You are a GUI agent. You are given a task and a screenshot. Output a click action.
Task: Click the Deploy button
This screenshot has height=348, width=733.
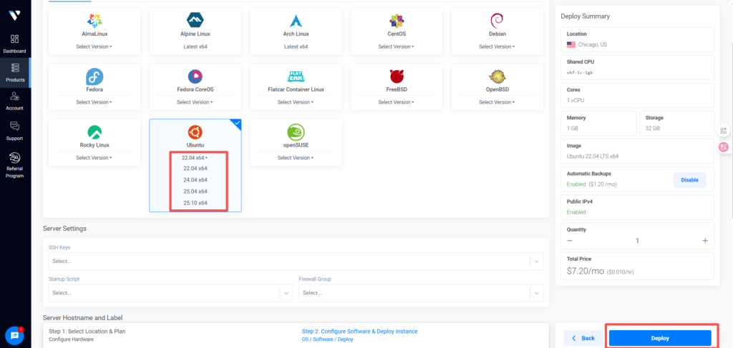pos(659,338)
